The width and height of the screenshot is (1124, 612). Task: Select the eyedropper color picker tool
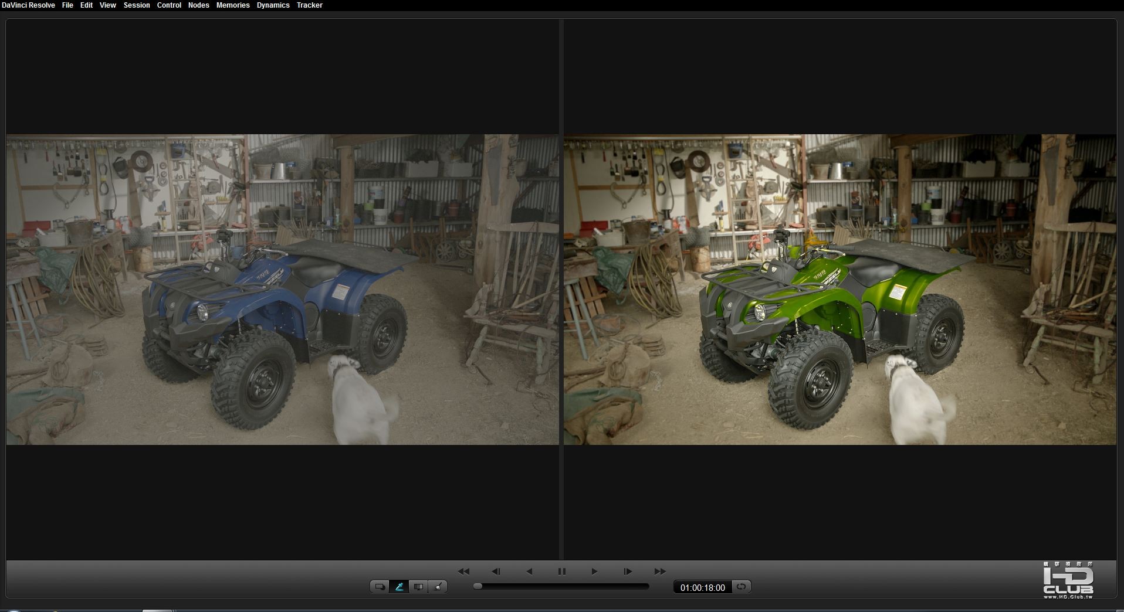[x=399, y=587]
